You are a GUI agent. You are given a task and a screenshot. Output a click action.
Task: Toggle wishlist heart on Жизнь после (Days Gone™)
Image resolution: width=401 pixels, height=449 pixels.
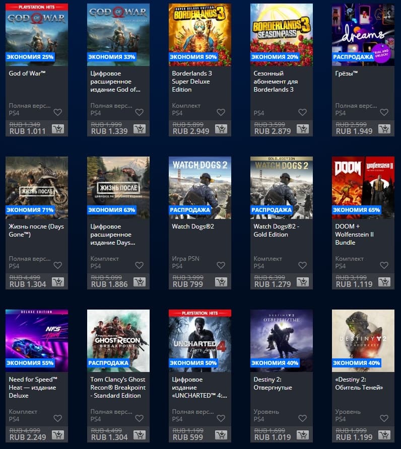57,265
